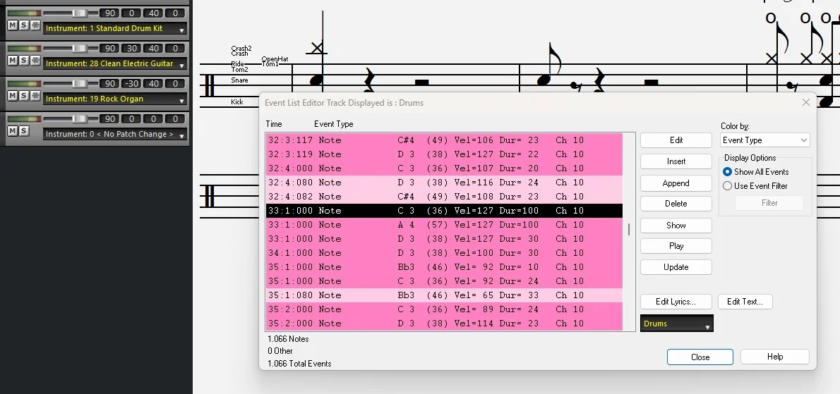The width and height of the screenshot is (840, 394).
Task: Select event 35:1:080 Note Bb3 Vel 65
Action: (444, 295)
